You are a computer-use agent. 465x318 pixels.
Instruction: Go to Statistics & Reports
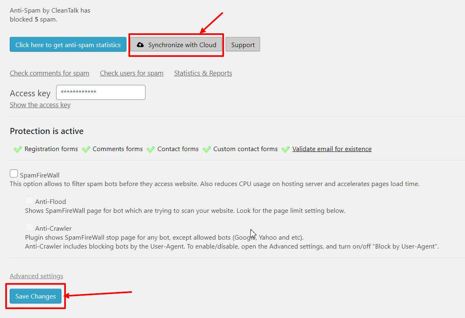point(203,73)
